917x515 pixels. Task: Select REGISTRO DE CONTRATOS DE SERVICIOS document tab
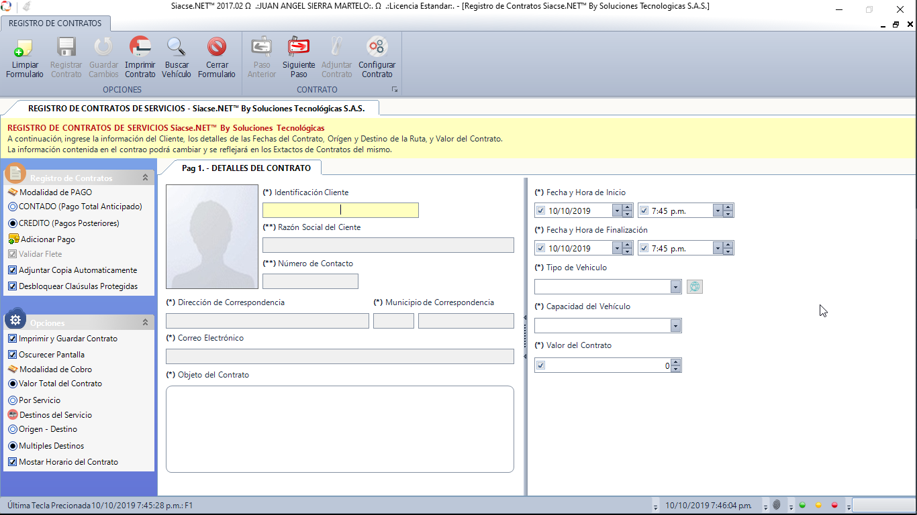pos(196,108)
